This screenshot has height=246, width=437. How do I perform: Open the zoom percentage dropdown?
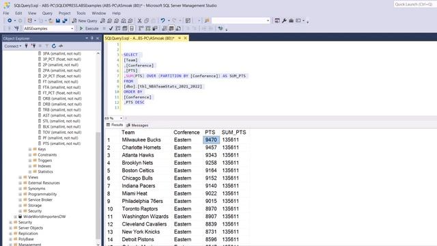(x=121, y=118)
